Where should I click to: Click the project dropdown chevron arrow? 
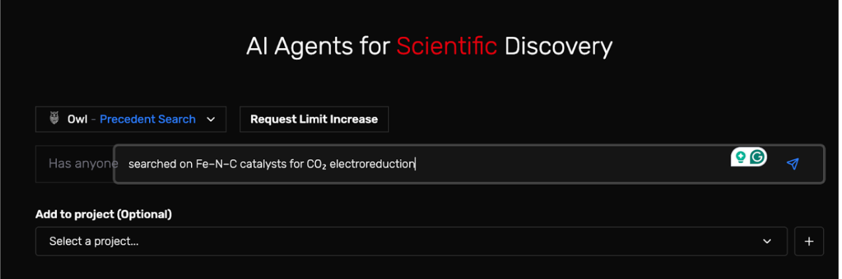[x=767, y=242]
